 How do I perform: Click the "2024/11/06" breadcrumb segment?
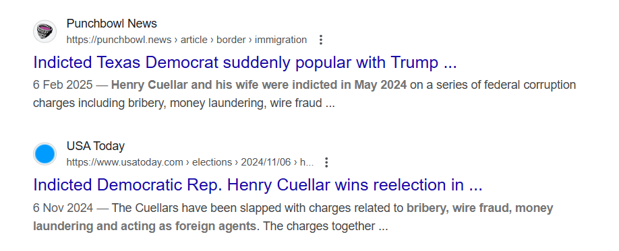[266, 162]
